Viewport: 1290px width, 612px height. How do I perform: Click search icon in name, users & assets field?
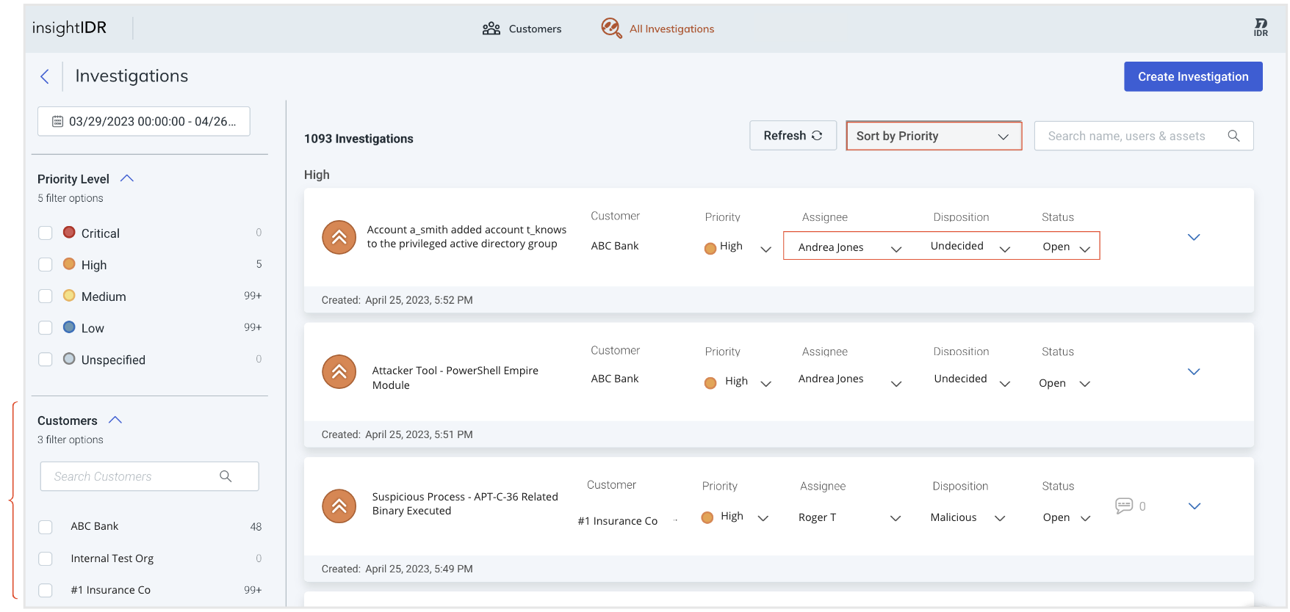1233,136
